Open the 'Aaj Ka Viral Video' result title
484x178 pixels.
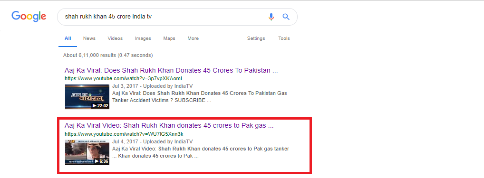point(169,126)
